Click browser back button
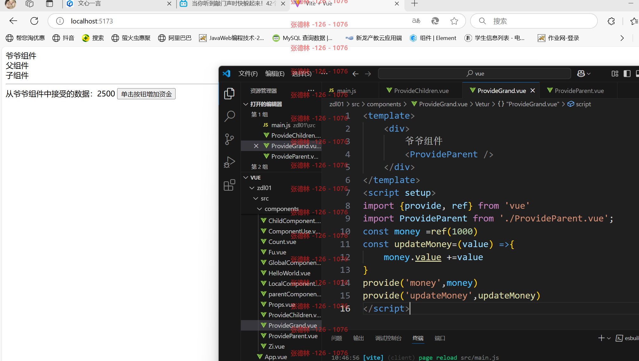 point(13,21)
